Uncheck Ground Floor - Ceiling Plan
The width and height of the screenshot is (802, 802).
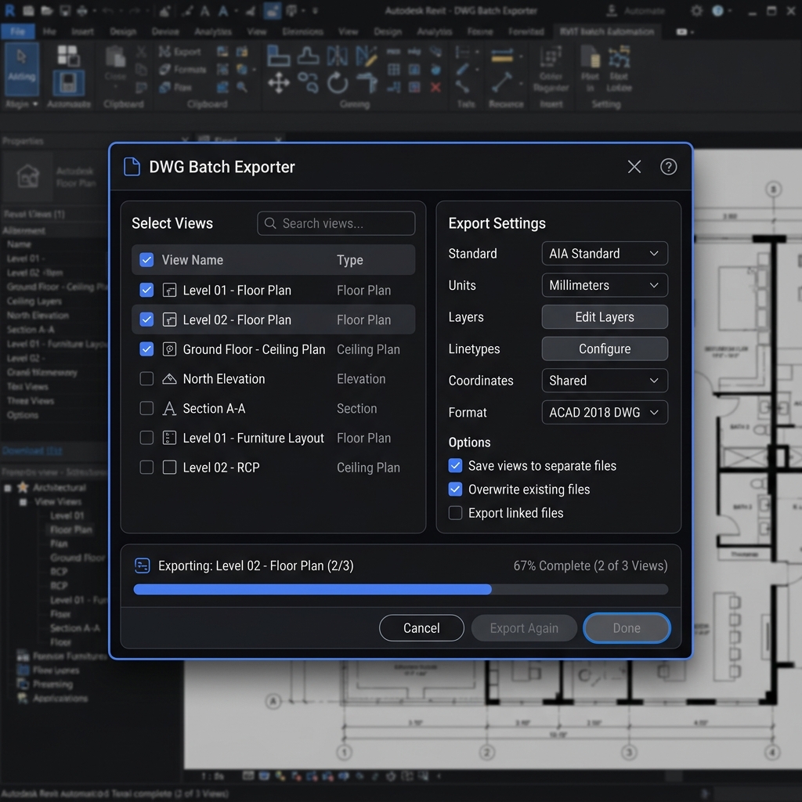coord(146,349)
